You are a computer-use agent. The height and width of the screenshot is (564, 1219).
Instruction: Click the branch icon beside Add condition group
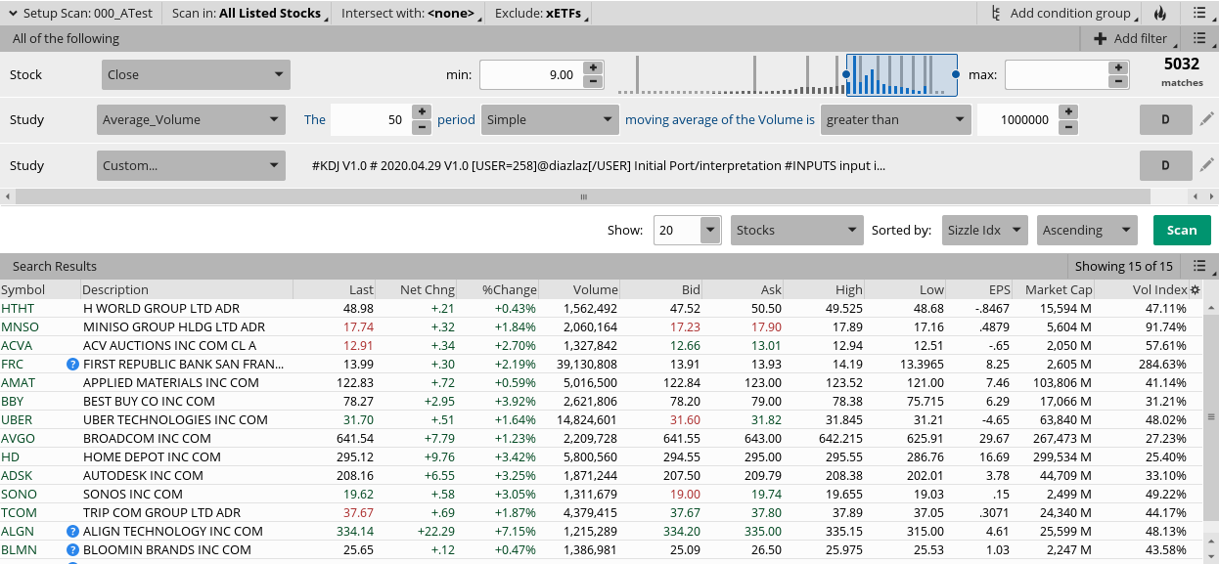click(994, 13)
